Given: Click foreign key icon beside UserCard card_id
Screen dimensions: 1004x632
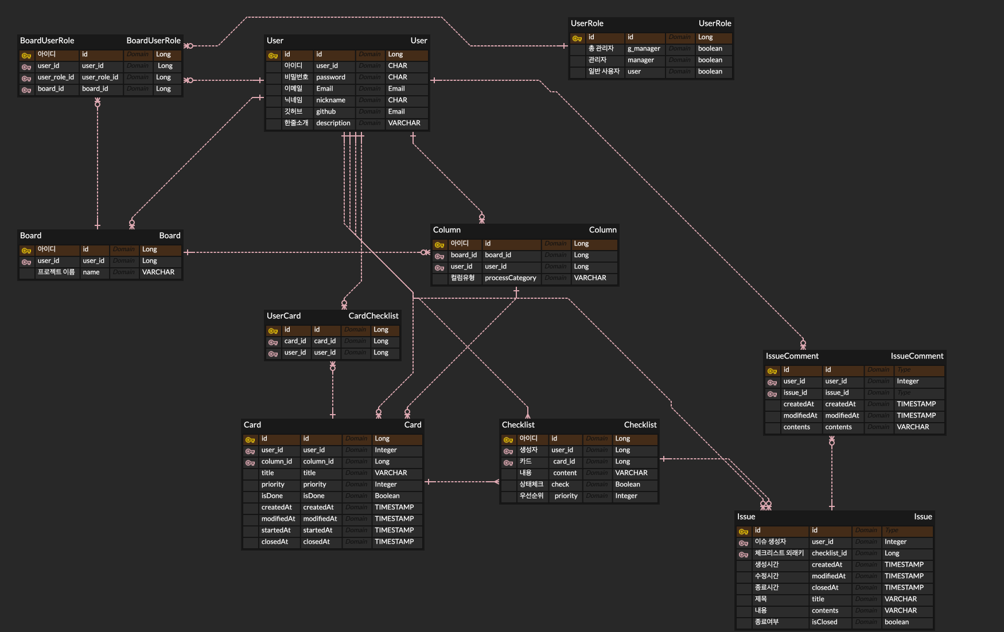Looking at the screenshot, I should coord(273,342).
